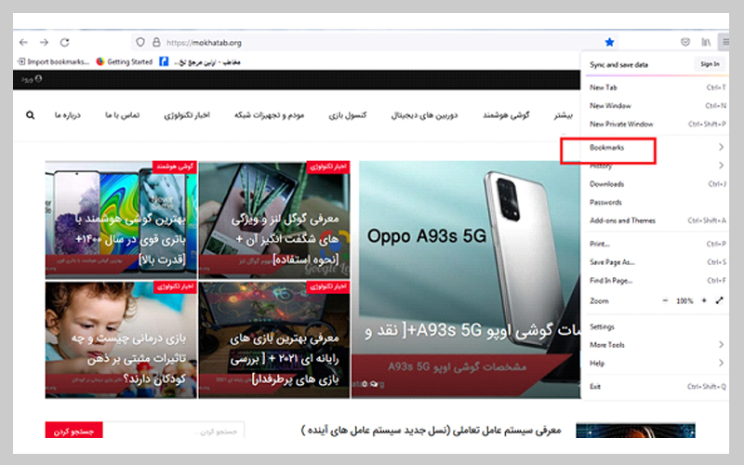Click Sign In in the menu

pos(710,64)
